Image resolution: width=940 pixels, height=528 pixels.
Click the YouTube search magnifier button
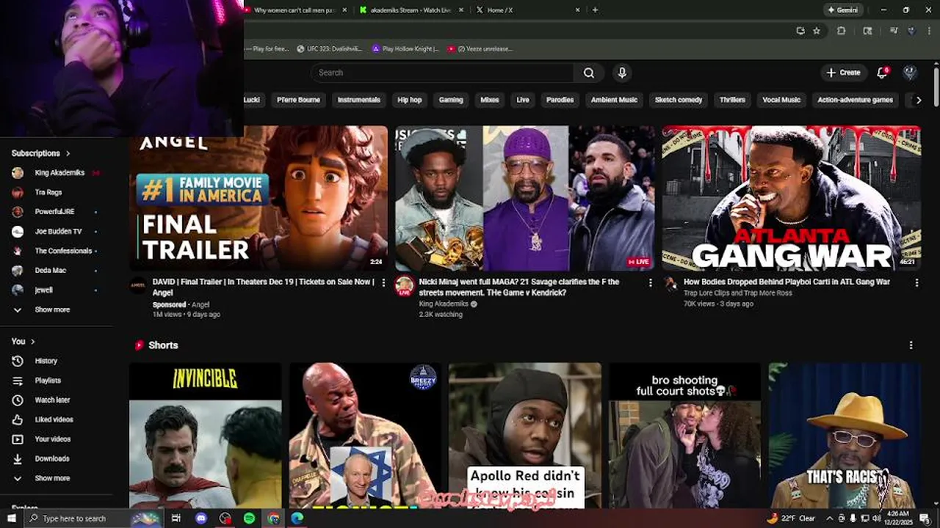[x=588, y=73]
